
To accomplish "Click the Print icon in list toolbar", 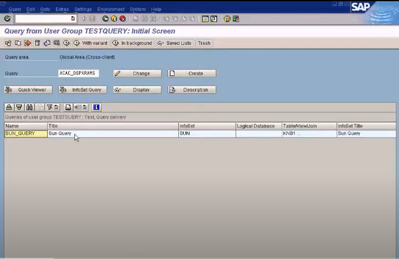I will coord(68,107).
